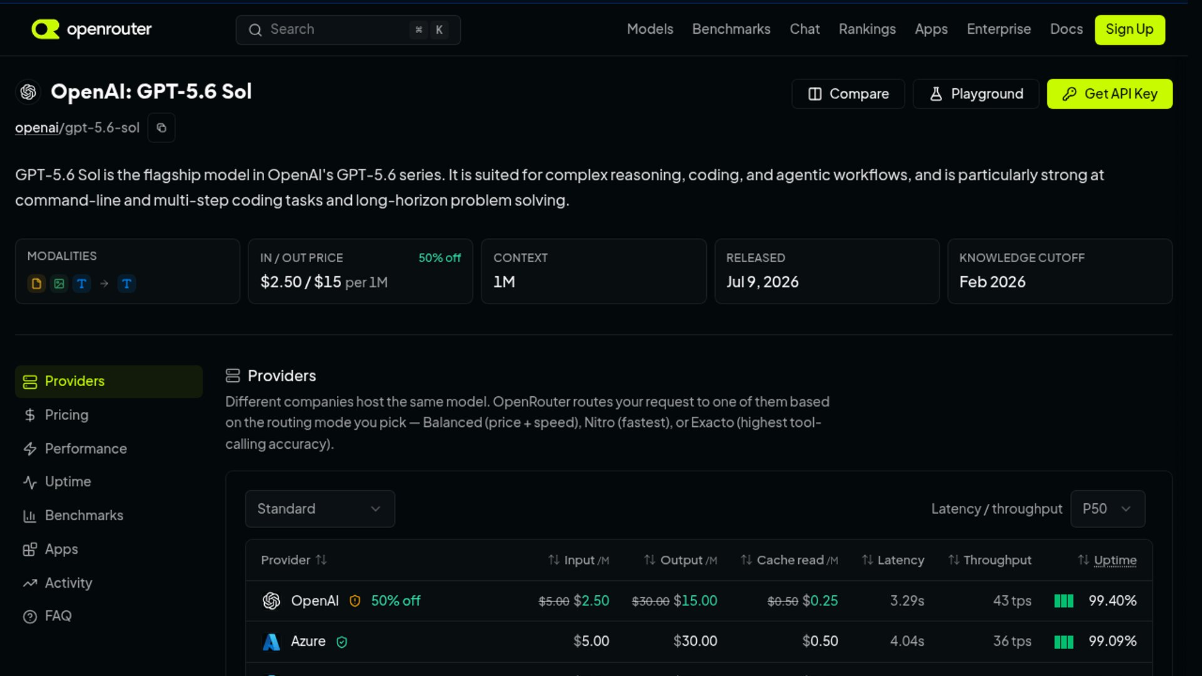
Task: Select the Pricing sidebar tab
Action: tap(109, 415)
